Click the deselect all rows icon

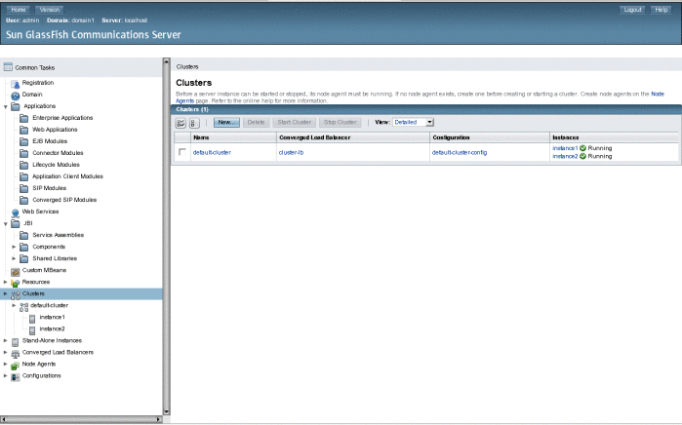pyautogui.click(x=194, y=123)
